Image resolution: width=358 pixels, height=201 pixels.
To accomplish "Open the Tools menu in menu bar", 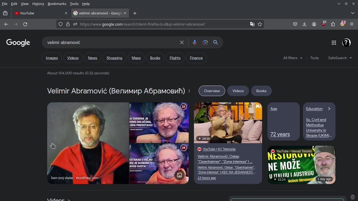I will pos(74,4).
